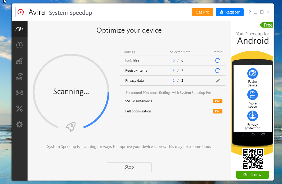Viewport: 282px width, 184px height.
Task: Click the selected count 2 for Privacy data
Action: (x=173, y=81)
